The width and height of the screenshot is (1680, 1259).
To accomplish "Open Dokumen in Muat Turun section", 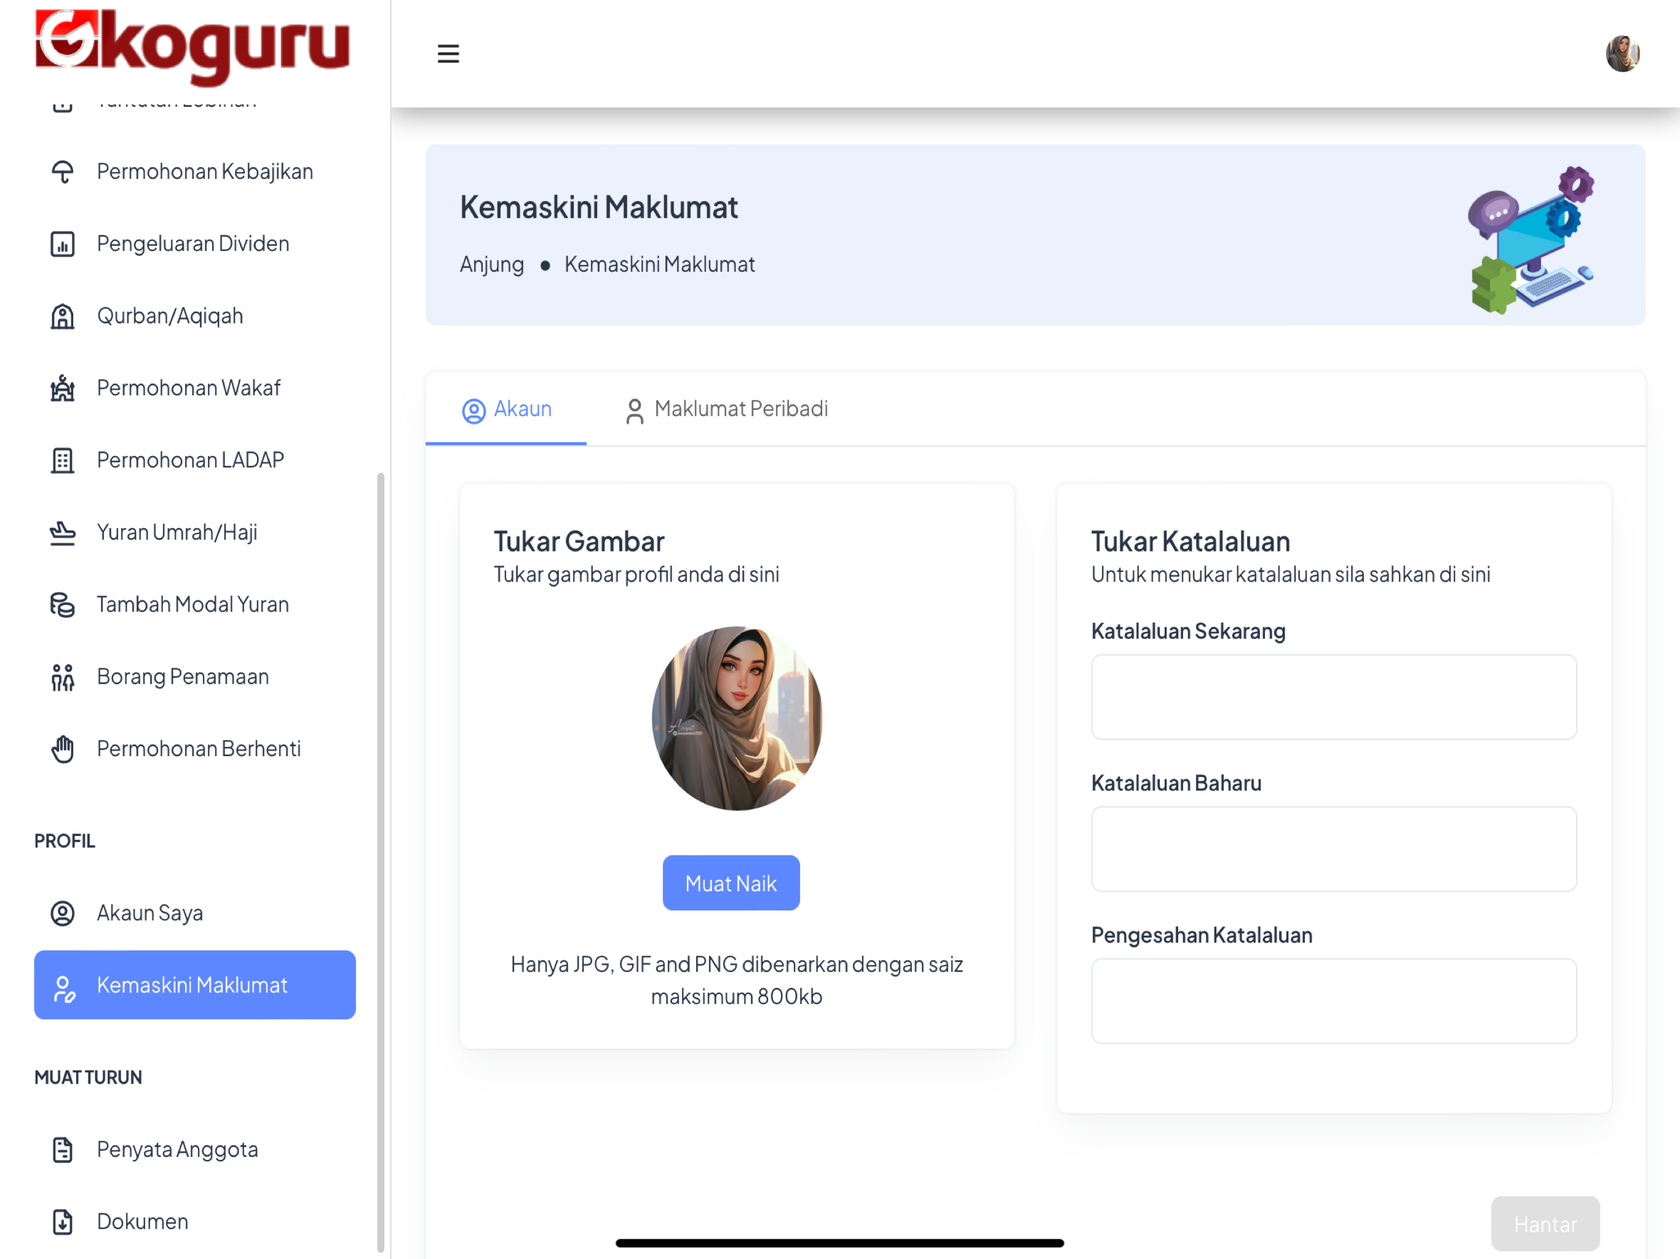I will [x=194, y=1222].
